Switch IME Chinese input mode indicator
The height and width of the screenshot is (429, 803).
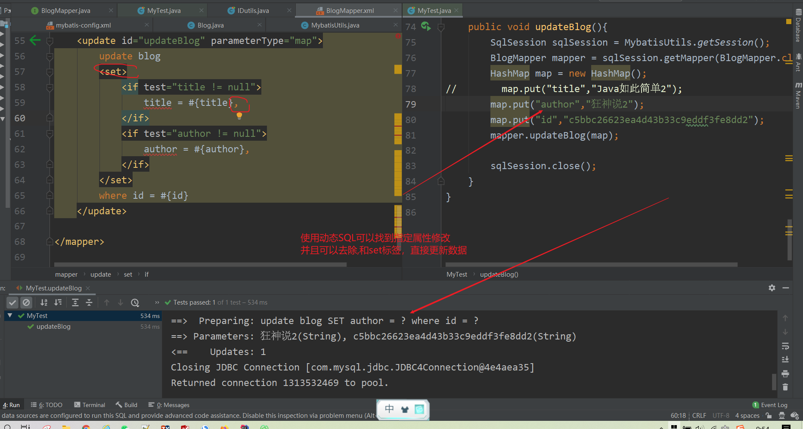[390, 409]
